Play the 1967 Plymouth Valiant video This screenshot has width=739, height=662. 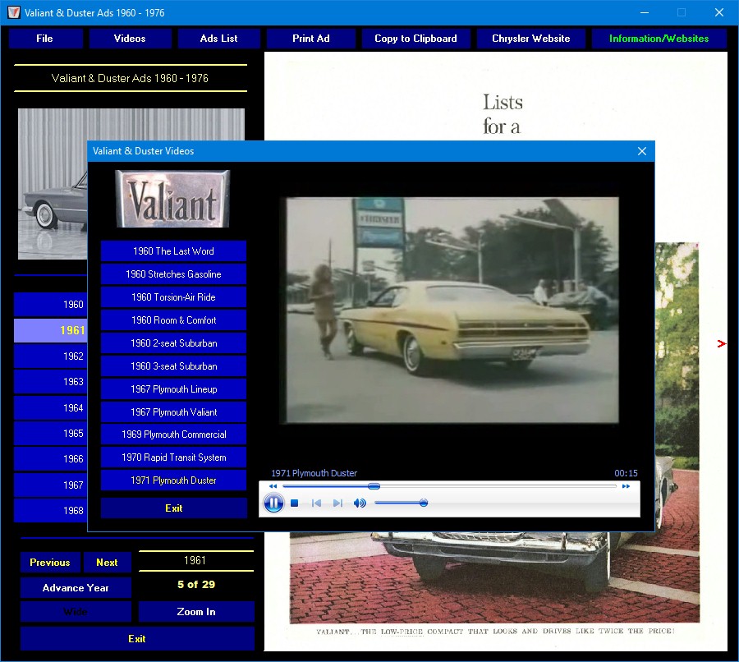click(x=173, y=412)
